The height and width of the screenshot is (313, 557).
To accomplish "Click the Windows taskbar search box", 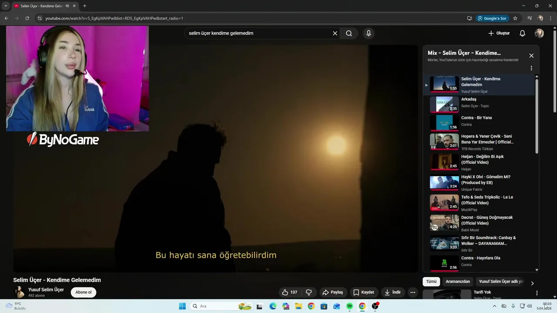I will (x=221, y=306).
